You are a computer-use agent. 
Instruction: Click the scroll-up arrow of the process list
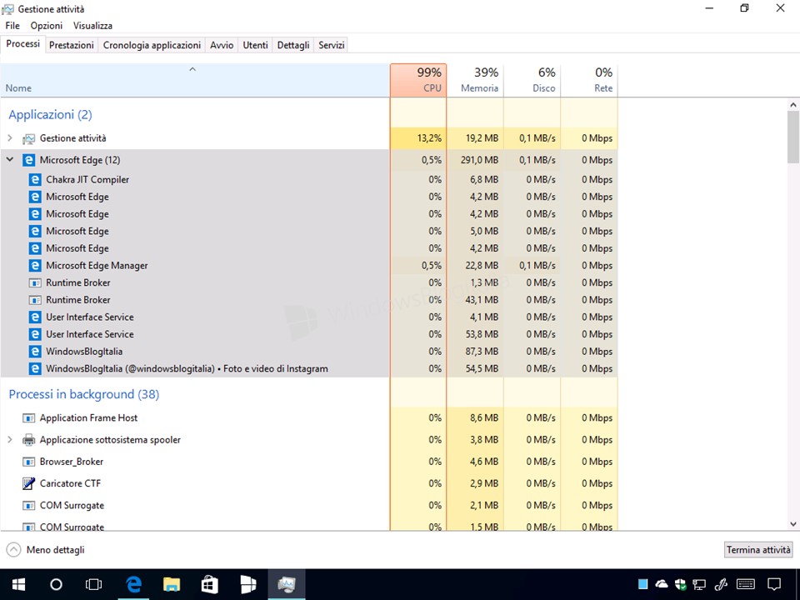point(792,105)
